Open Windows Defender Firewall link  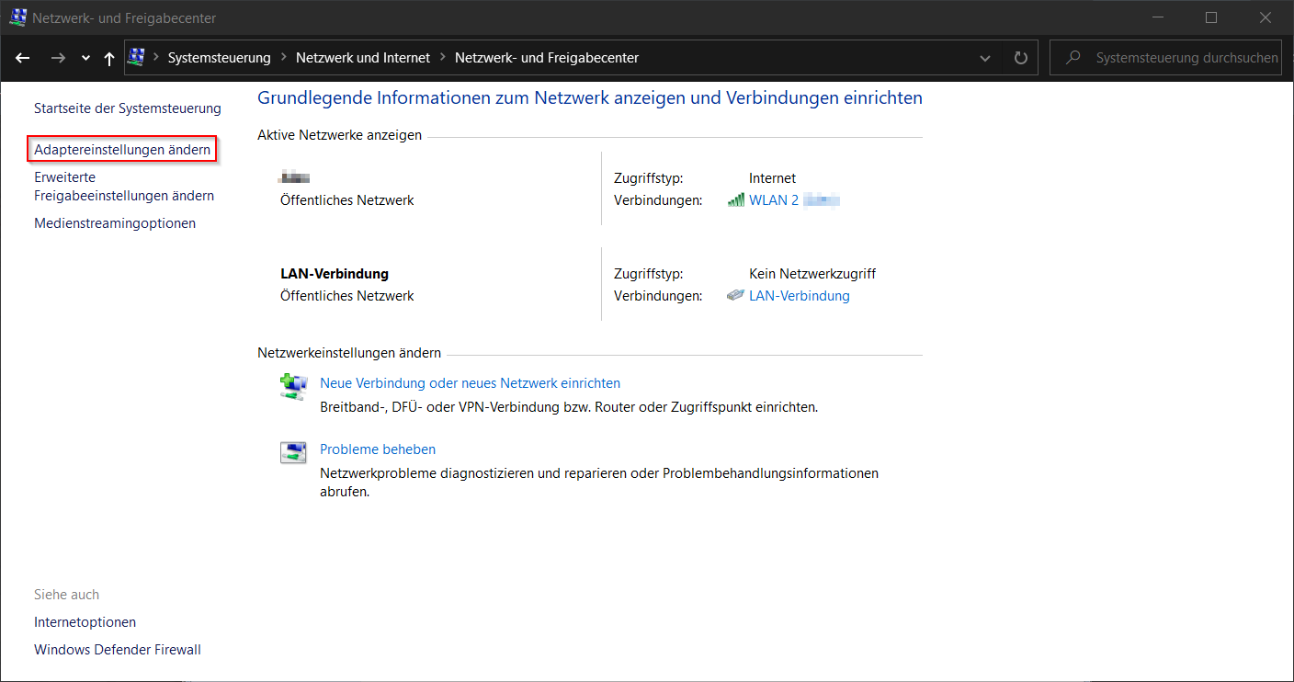tap(118, 650)
